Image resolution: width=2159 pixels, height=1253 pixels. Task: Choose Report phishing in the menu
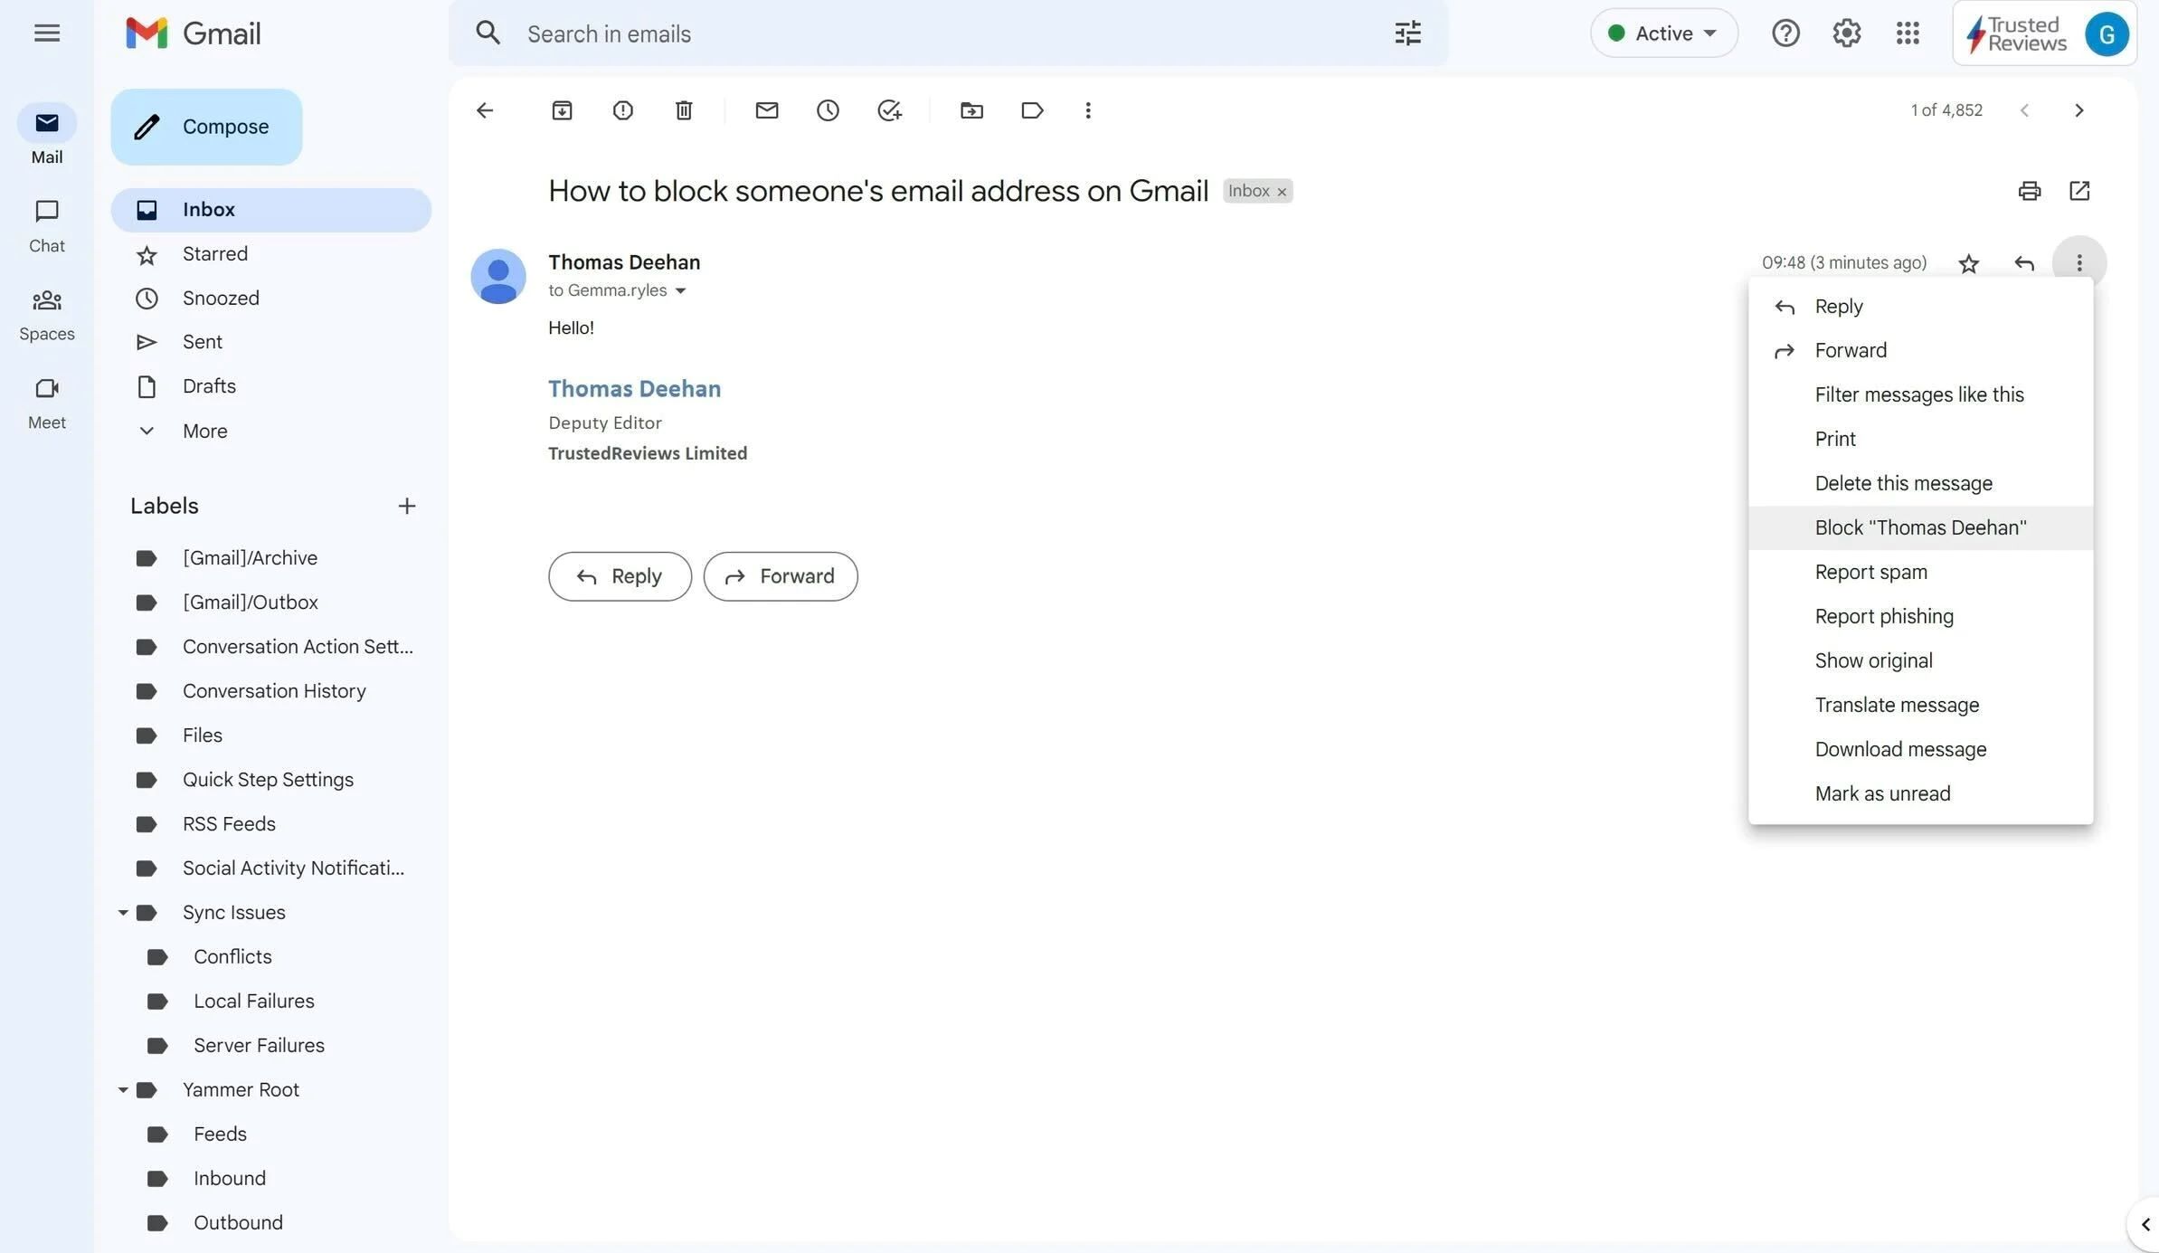1883,616
